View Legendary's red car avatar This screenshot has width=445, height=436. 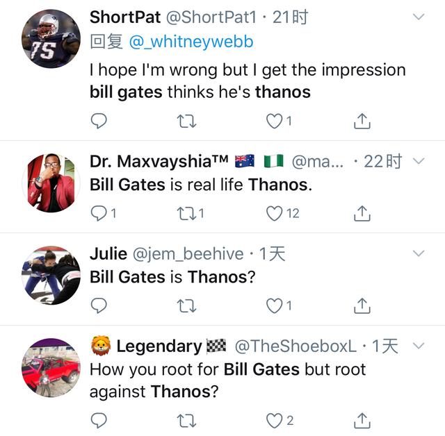point(51,368)
